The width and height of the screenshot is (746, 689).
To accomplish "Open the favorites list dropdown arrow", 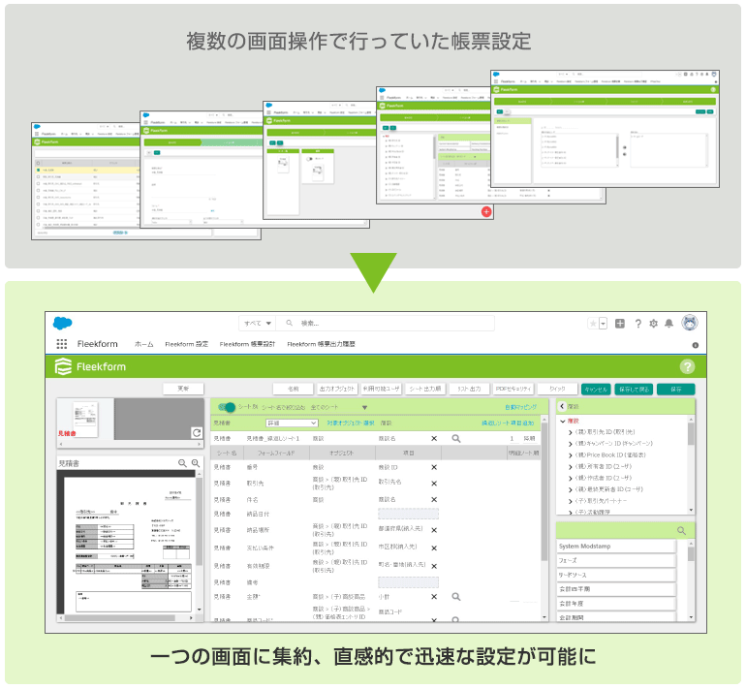I will (603, 324).
